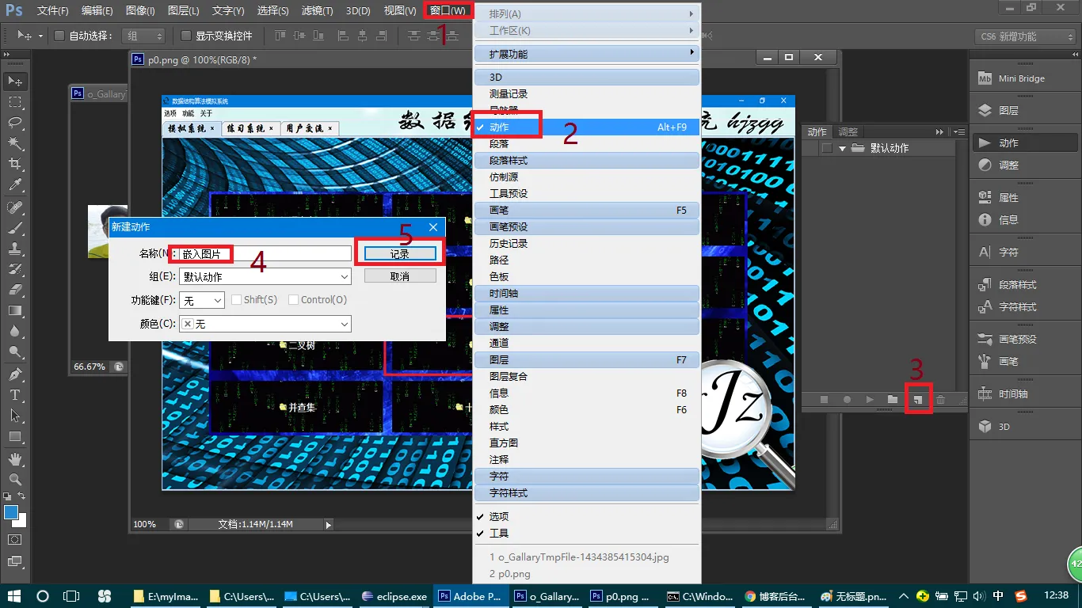Image resolution: width=1082 pixels, height=608 pixels.
Task: Choose 通道 from the Window menu
Action: (586, 343)
